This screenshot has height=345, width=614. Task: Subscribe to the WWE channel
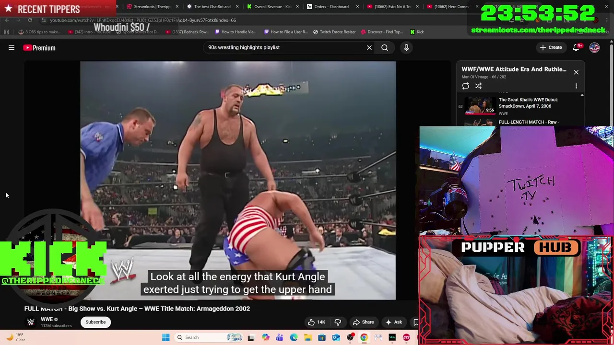pyautogui.click(x=95, y=322)
